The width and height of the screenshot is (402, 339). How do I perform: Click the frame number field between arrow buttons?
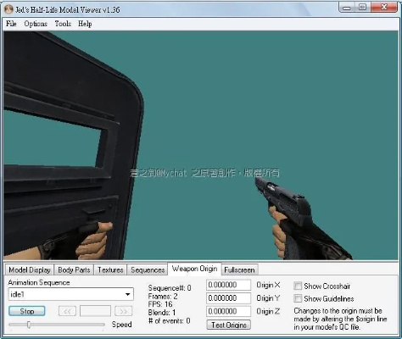tap(95, 311)
